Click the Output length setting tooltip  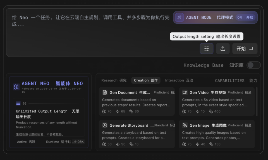click(x=207, y=36)
